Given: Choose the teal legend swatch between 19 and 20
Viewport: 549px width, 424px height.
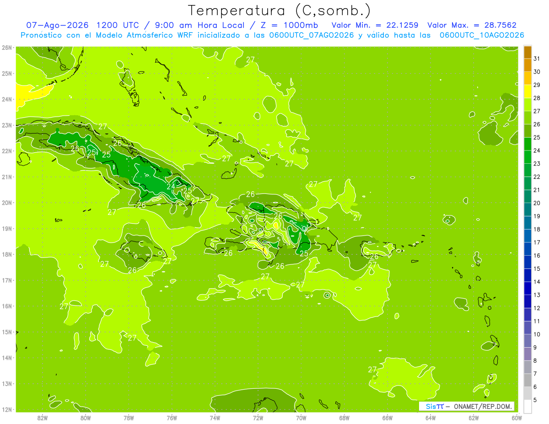Looking at the screenshot, I should [x=527, y=209].
